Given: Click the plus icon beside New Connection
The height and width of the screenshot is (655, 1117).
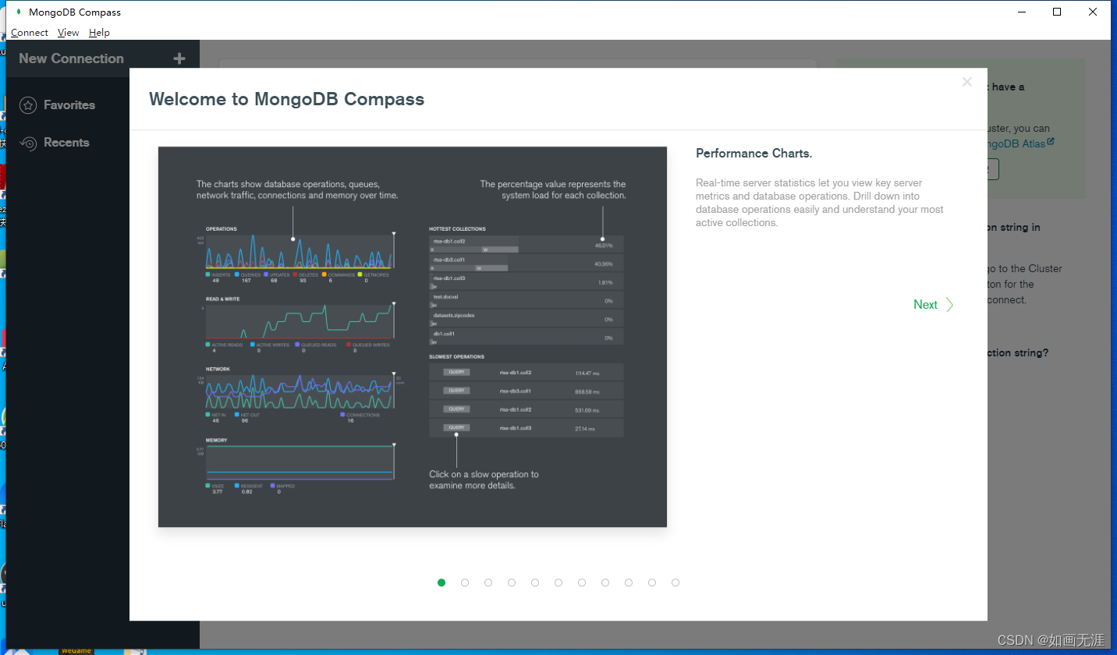Looking at the screenshot, I should click(x=179, y=58).
